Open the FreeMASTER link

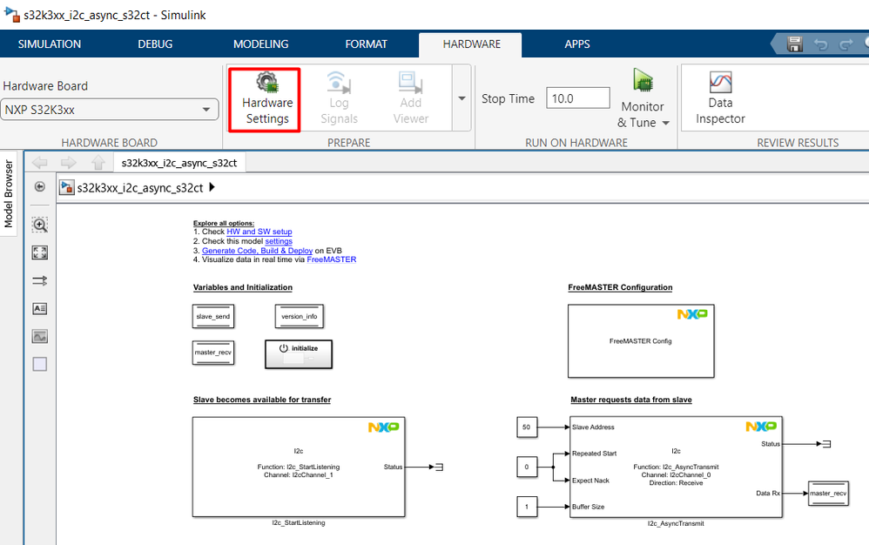coord(332,259)
